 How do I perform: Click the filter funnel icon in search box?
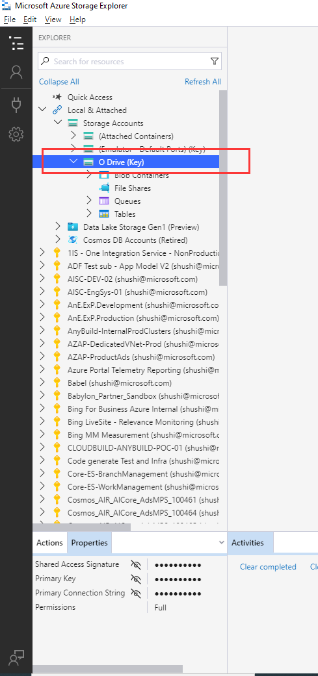click(215, 61)
